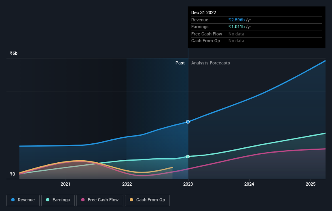Click the 2024 x-axis label
The image size is (332, 211).
coord(249,184)
